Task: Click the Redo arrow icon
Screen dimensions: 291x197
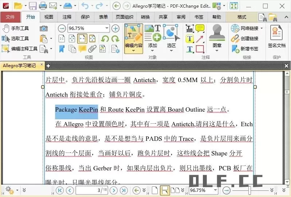Action: 99,6
